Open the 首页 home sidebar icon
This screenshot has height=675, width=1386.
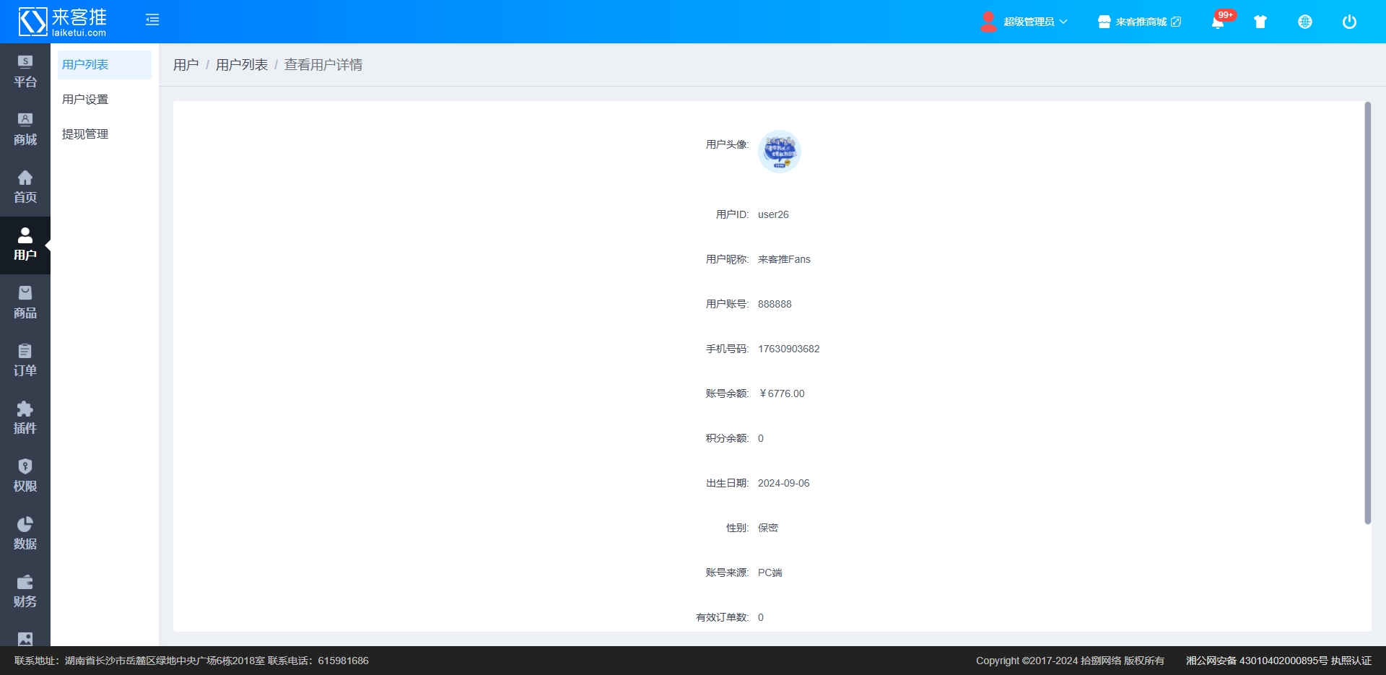[25, 188]
